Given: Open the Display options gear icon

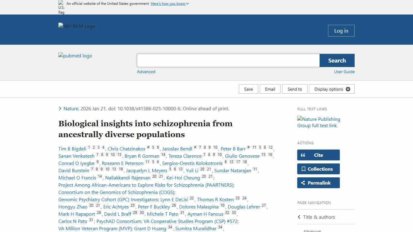Looking at the screenshot, I should pyautogui.click(x=348, y=89).
